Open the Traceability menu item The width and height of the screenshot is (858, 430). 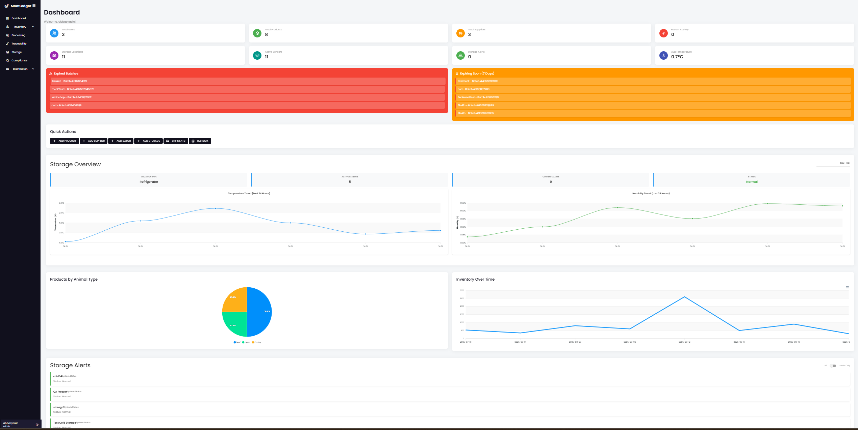[x=19, y=44]
